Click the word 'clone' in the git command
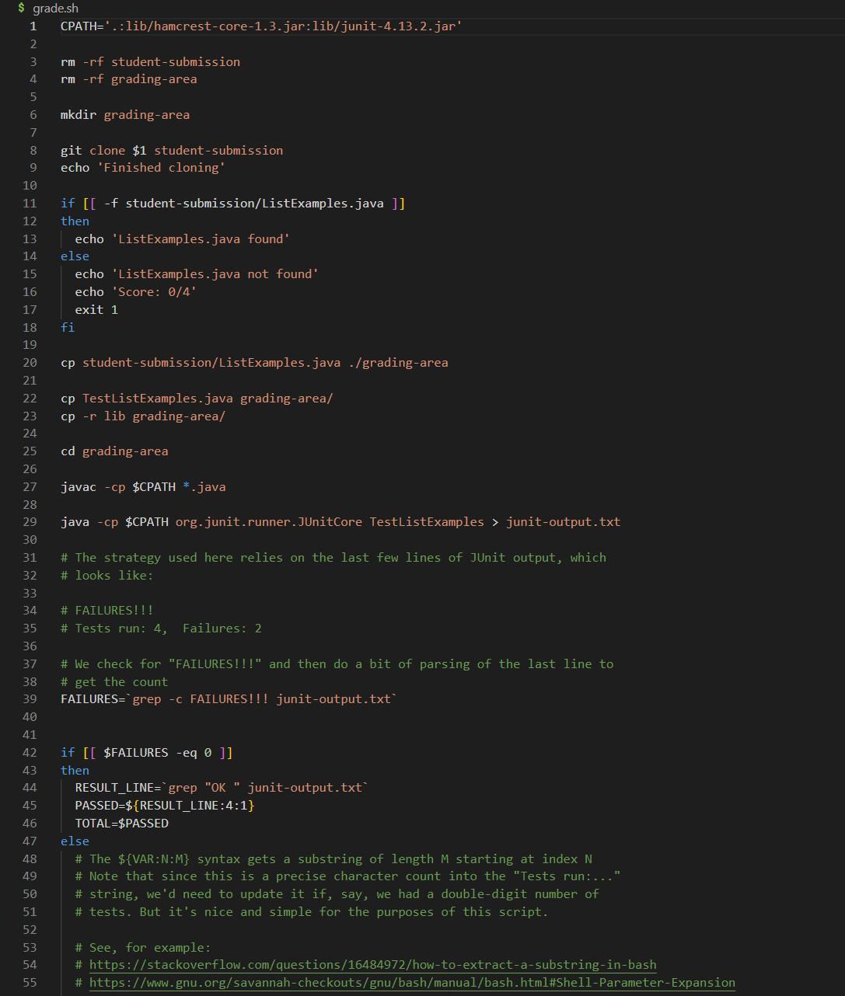This screenshot has height=996, width=845. click(x=107, y=151)
